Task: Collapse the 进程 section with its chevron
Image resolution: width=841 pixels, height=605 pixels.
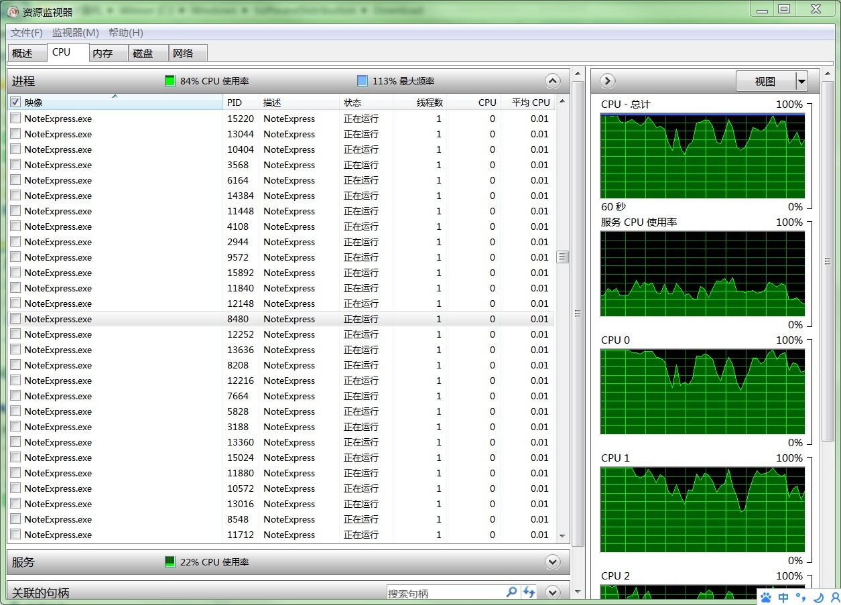Action: point(553,81)
